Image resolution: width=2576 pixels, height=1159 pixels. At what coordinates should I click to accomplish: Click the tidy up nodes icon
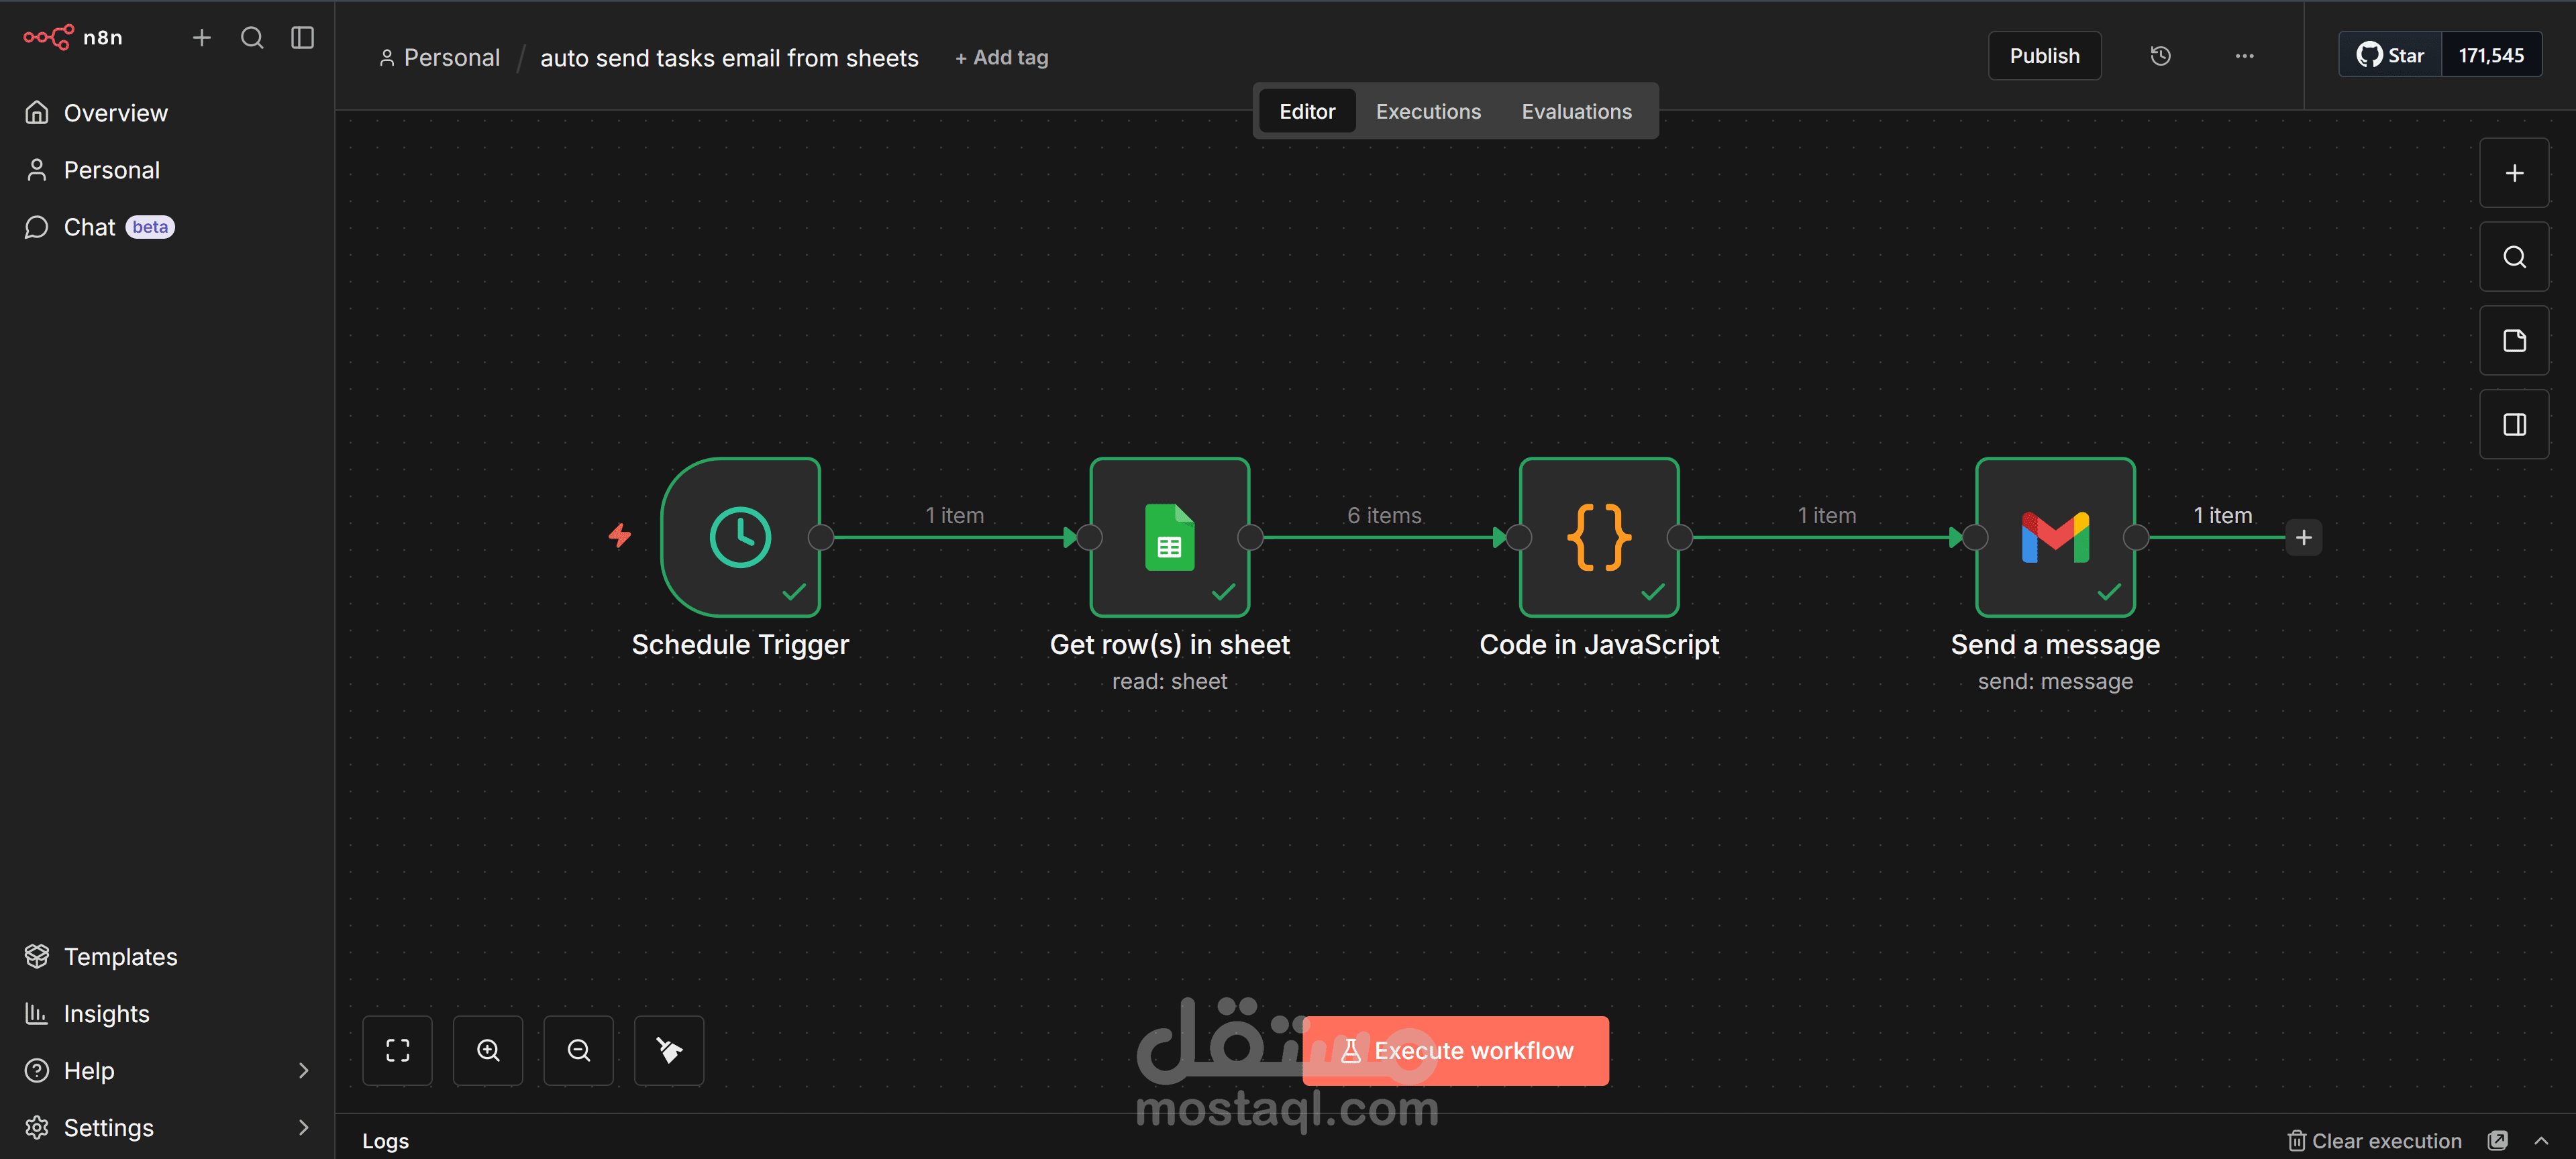pyautogui.click(x=669, y=1050)
